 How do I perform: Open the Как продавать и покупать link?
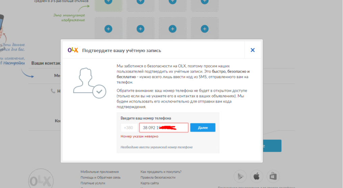[161, 171]
